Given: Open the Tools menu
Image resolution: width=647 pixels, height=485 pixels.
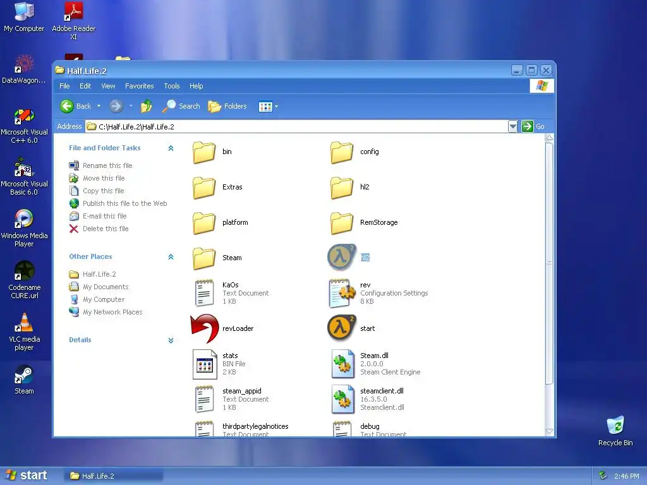Looking at the screenshot, I should tap(172, 86).
